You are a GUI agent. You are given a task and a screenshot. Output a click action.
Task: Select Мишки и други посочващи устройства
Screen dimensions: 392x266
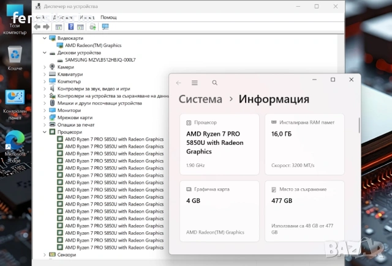99,103
